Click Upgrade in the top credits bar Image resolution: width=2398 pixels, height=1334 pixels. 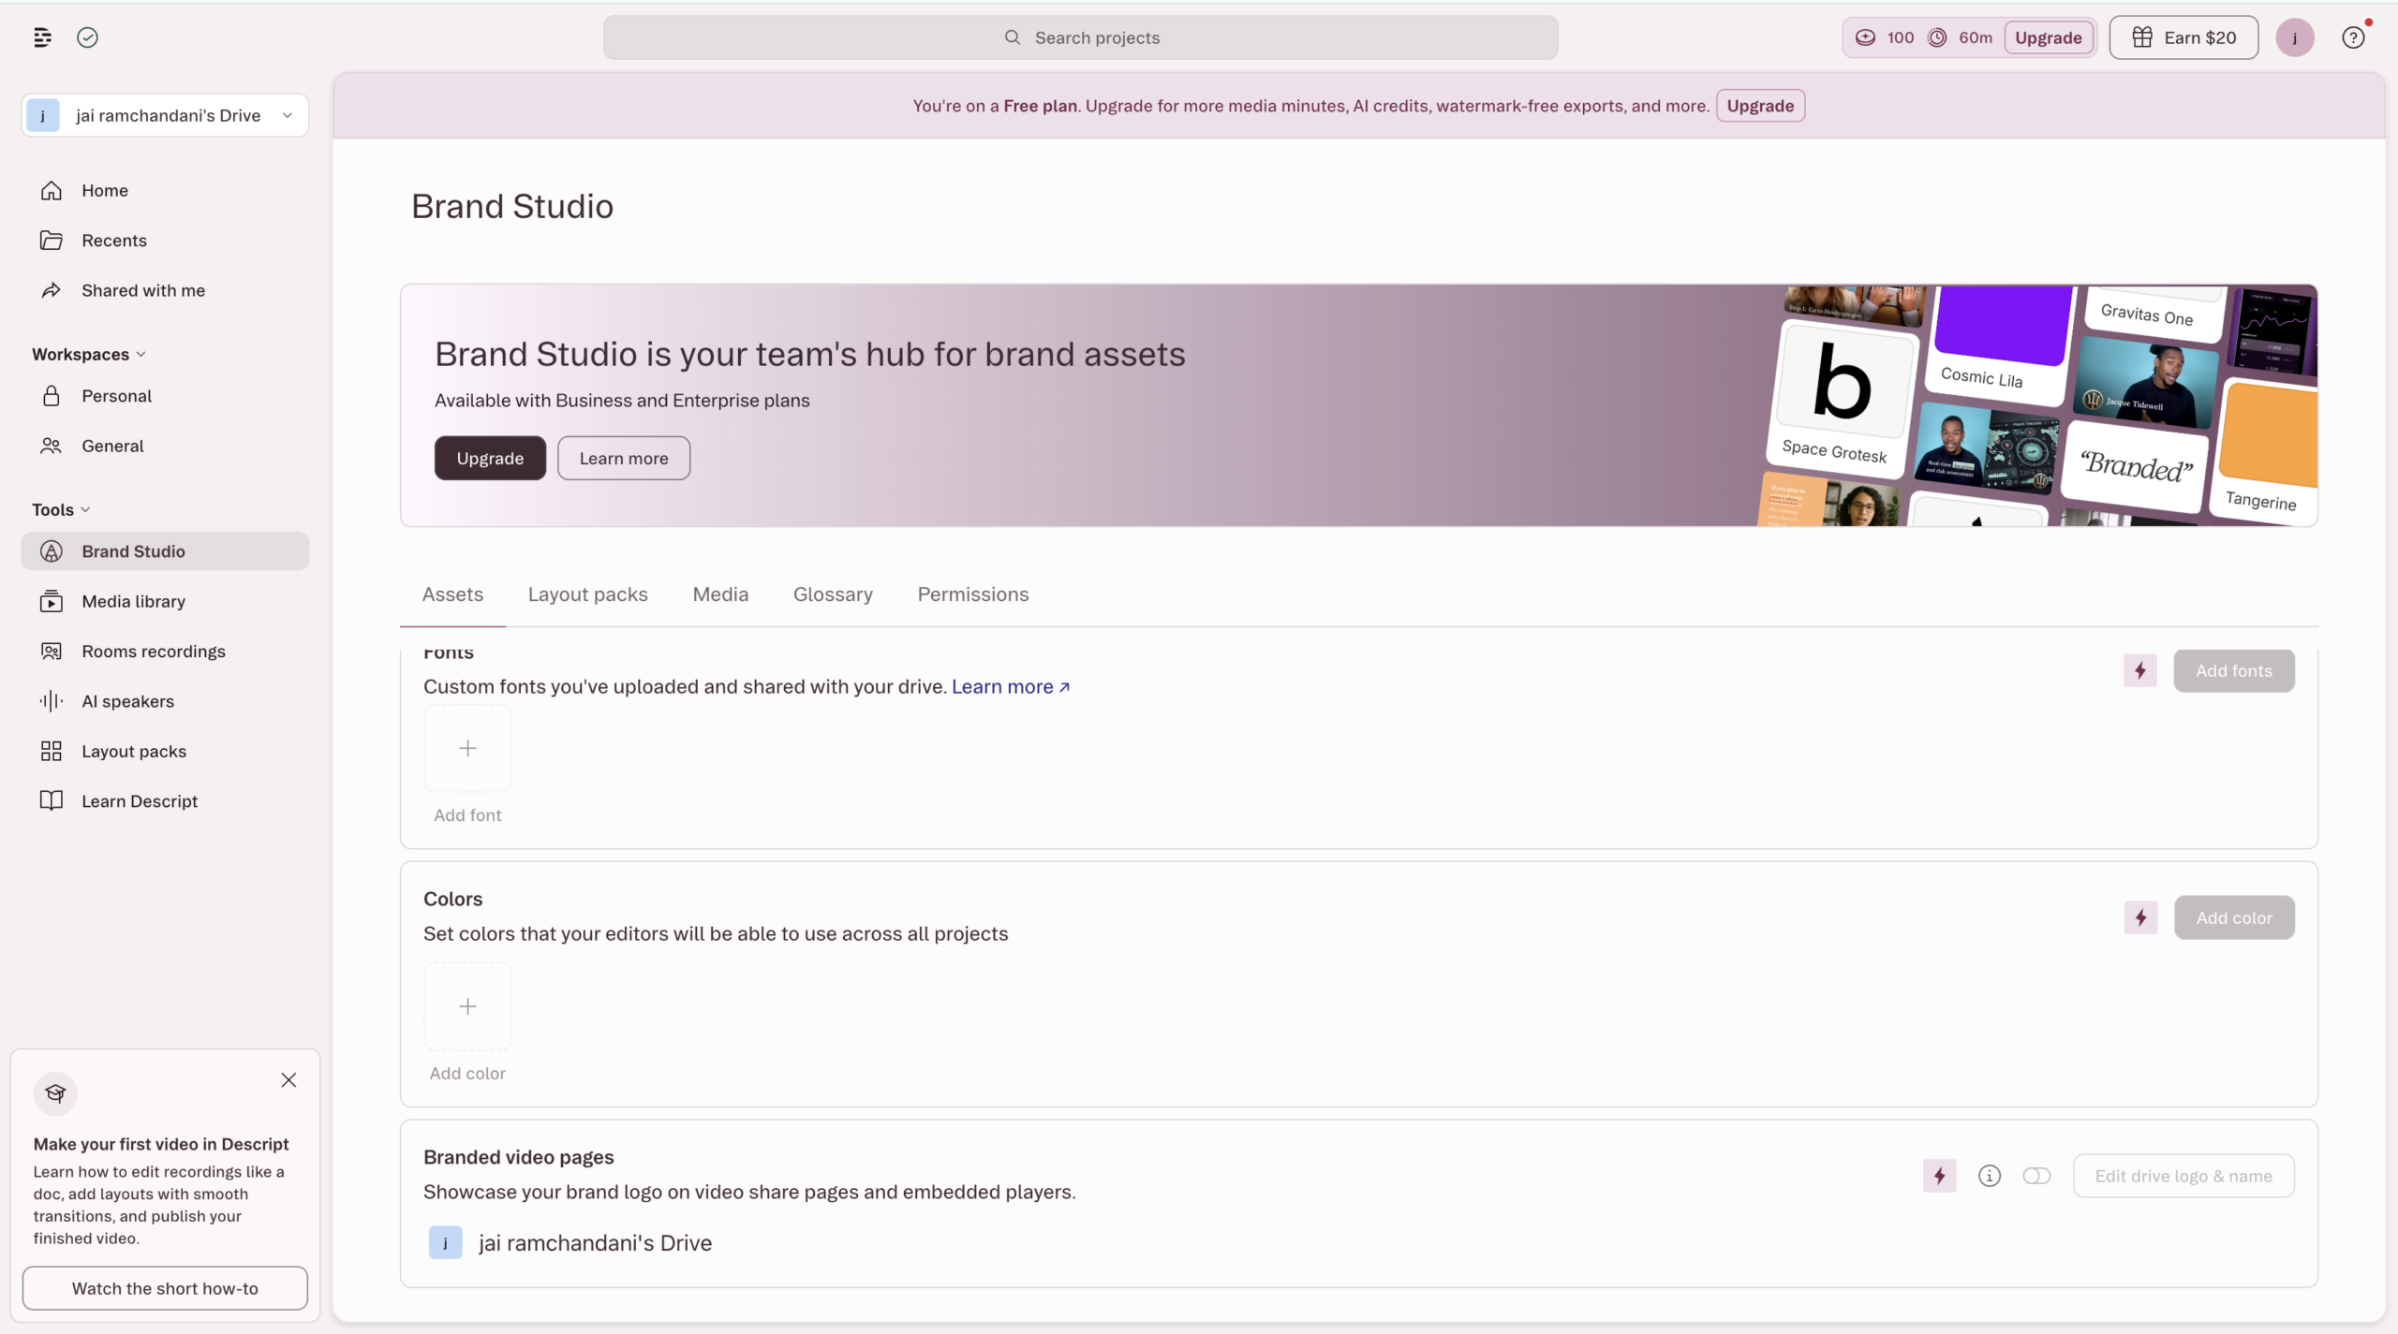coord(2049,37)
